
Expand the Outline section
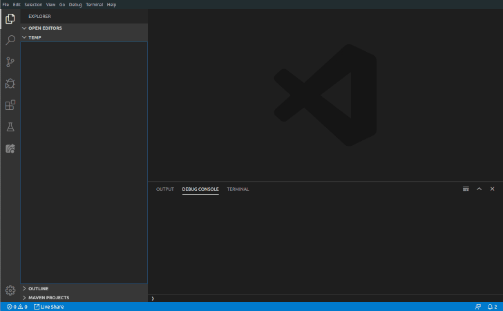pyautogui.click(x=84, y=288)
